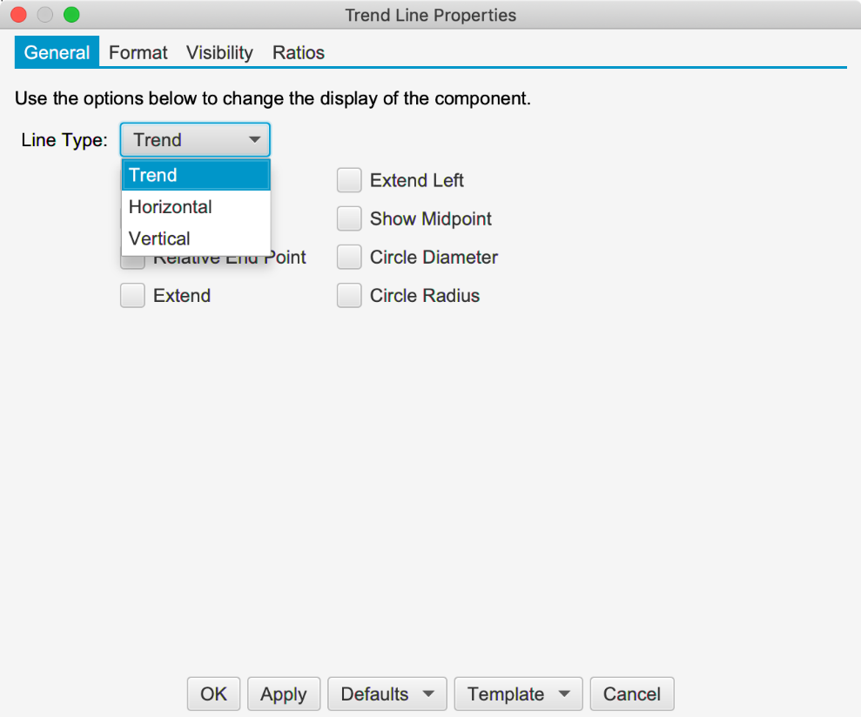Cancel the Trend Line Properties dialog
Image resolution: width=861 pixels, height=717 pixels.
(x=632, y=694)
